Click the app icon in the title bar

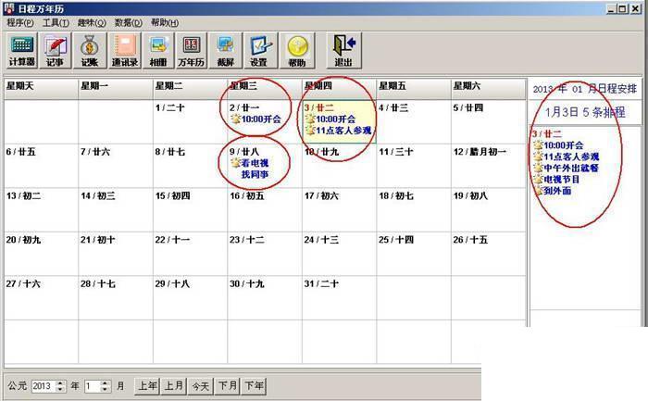(x=8, y=7)
